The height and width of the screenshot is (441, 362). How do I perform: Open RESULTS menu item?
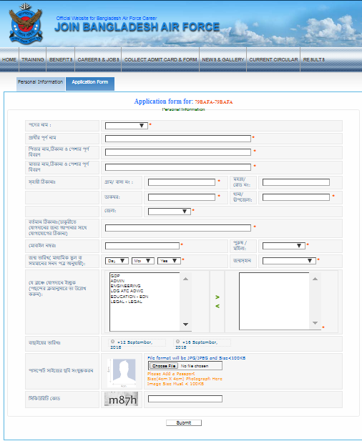point(314,59)
